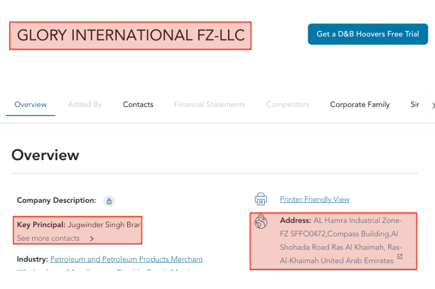Open the Financial Statements tab
Viewport: 435px width, 289px height.
[x=210, y=104]
